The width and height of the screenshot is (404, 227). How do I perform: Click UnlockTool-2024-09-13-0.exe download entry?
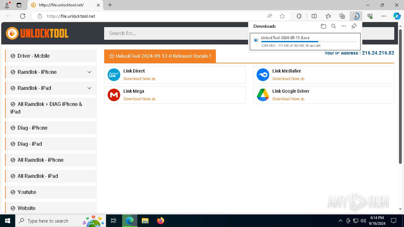tap(305, 42)
